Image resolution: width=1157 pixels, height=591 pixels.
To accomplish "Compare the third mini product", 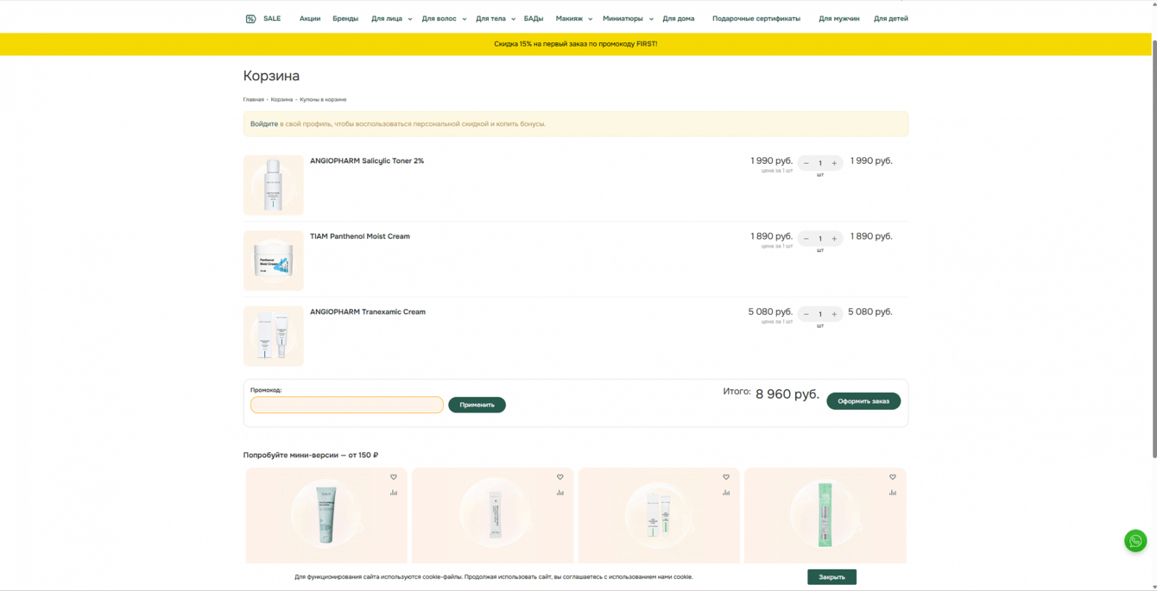I will click(x=726, y=493).
